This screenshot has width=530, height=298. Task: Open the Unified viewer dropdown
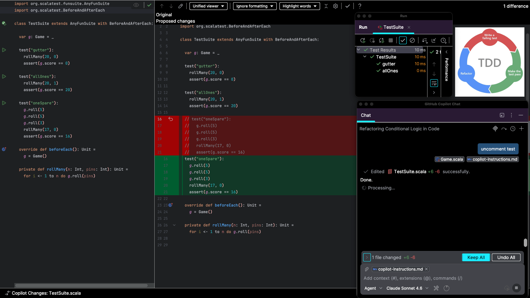tap(208, 6)
